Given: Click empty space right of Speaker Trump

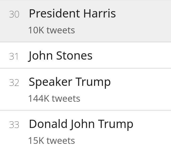Looking at the screenshot, I should click(x=141, y=82).
